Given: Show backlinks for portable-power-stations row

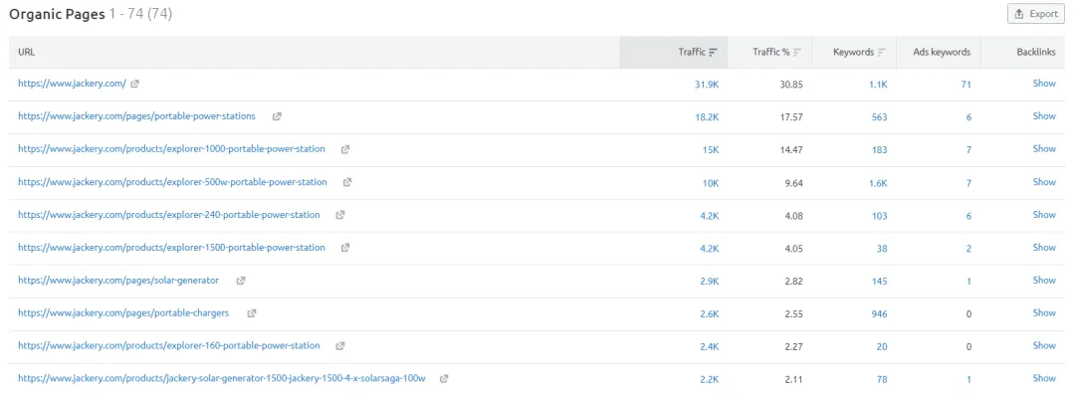Looking at the screenshot, I should [1044, 116].
